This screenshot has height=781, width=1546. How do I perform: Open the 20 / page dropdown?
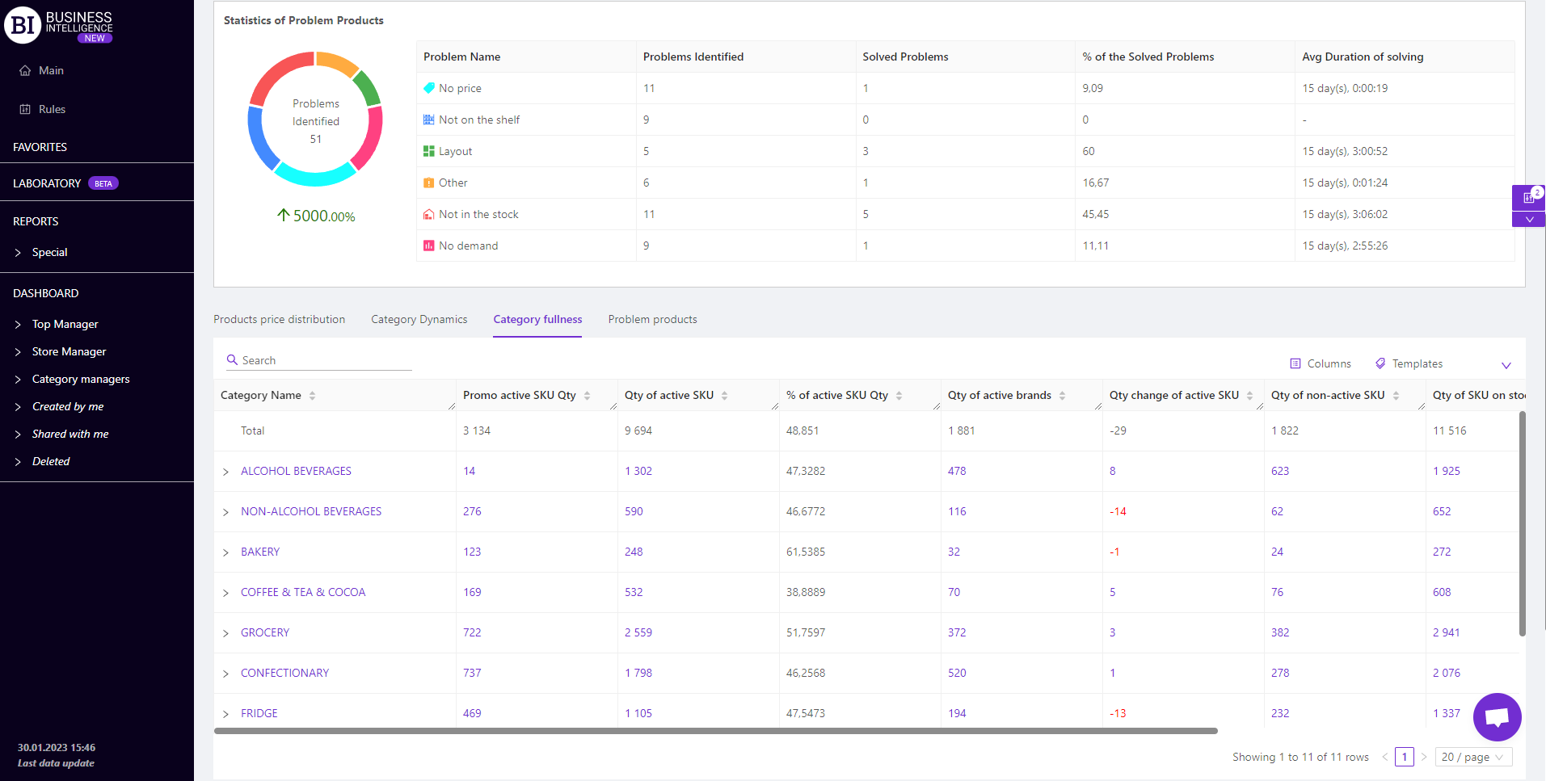(x=1473, y=757)
